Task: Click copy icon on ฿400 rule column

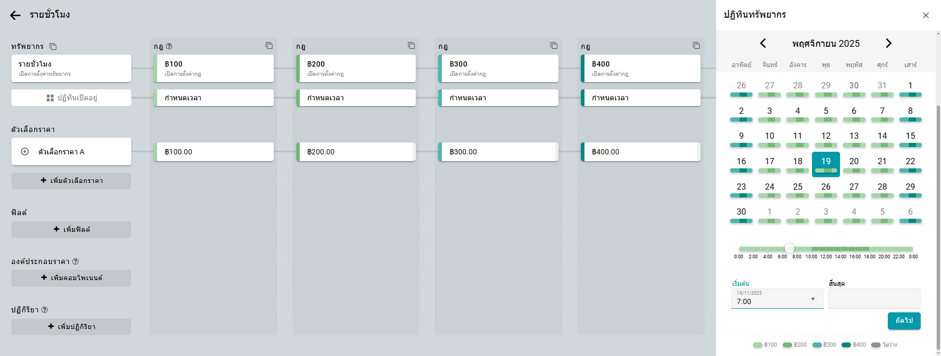Action: pos(696,46)
